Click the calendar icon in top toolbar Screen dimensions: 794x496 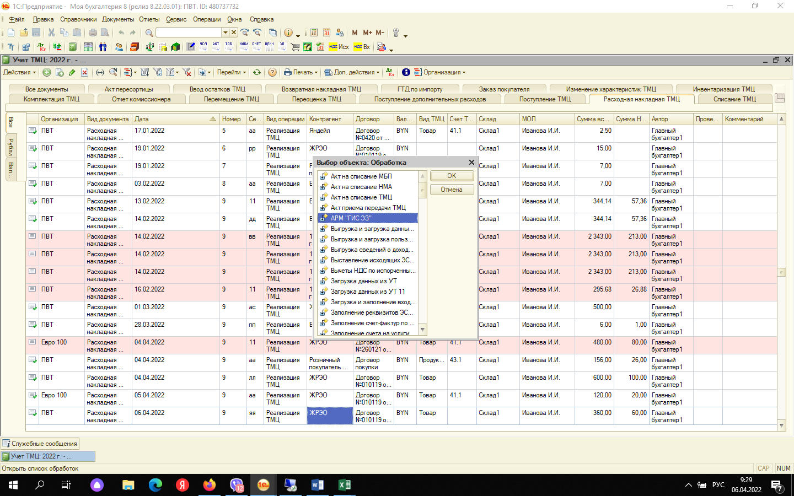coord(326,33)
